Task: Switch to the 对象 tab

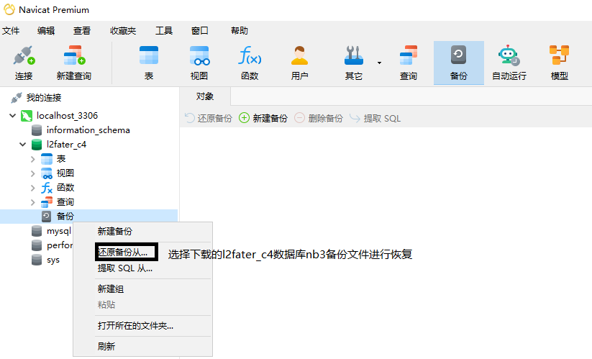Action: click(x=205, y=96)
